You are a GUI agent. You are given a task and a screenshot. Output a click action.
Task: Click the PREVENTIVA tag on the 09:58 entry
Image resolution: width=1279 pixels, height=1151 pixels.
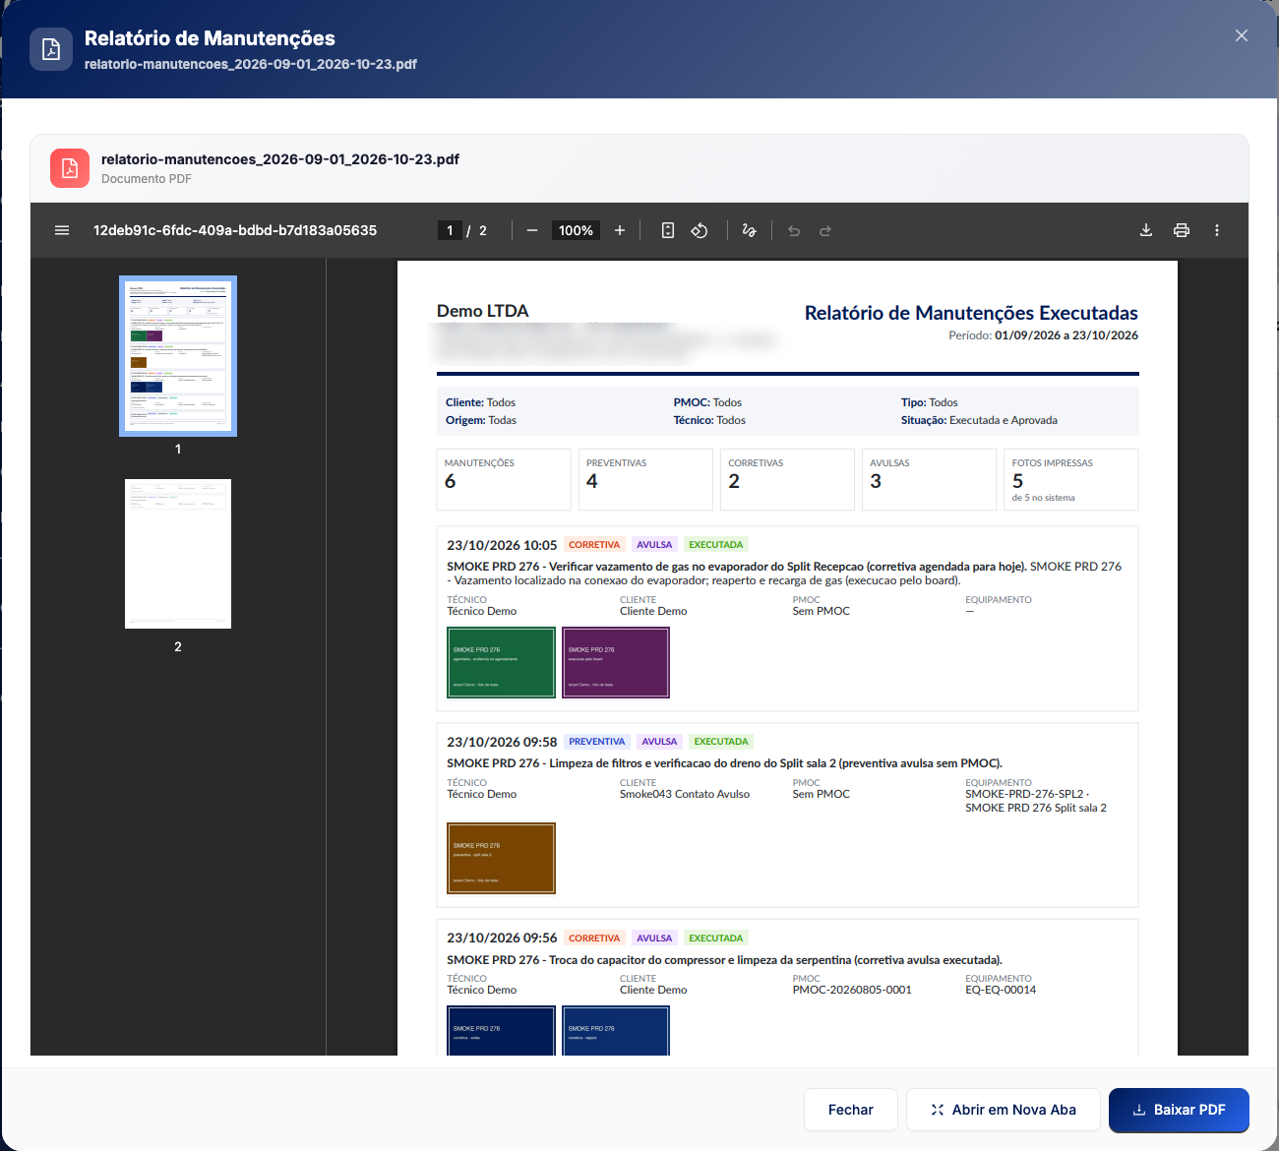pyautogui.click(x=597, y=742)
